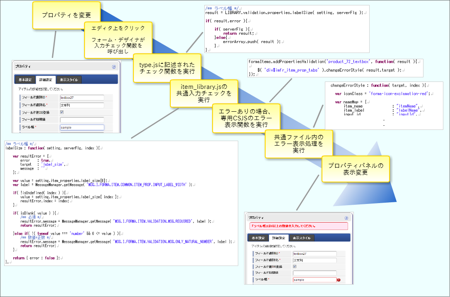
Task: Click ラベル幅 label in panel showing error banner
Action: (261, 279)
